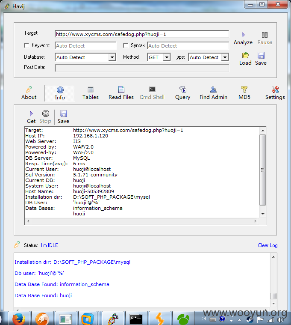Select the '5.1.71-community' Sql Version value
The image size is (291, 325).
(95, 175)
